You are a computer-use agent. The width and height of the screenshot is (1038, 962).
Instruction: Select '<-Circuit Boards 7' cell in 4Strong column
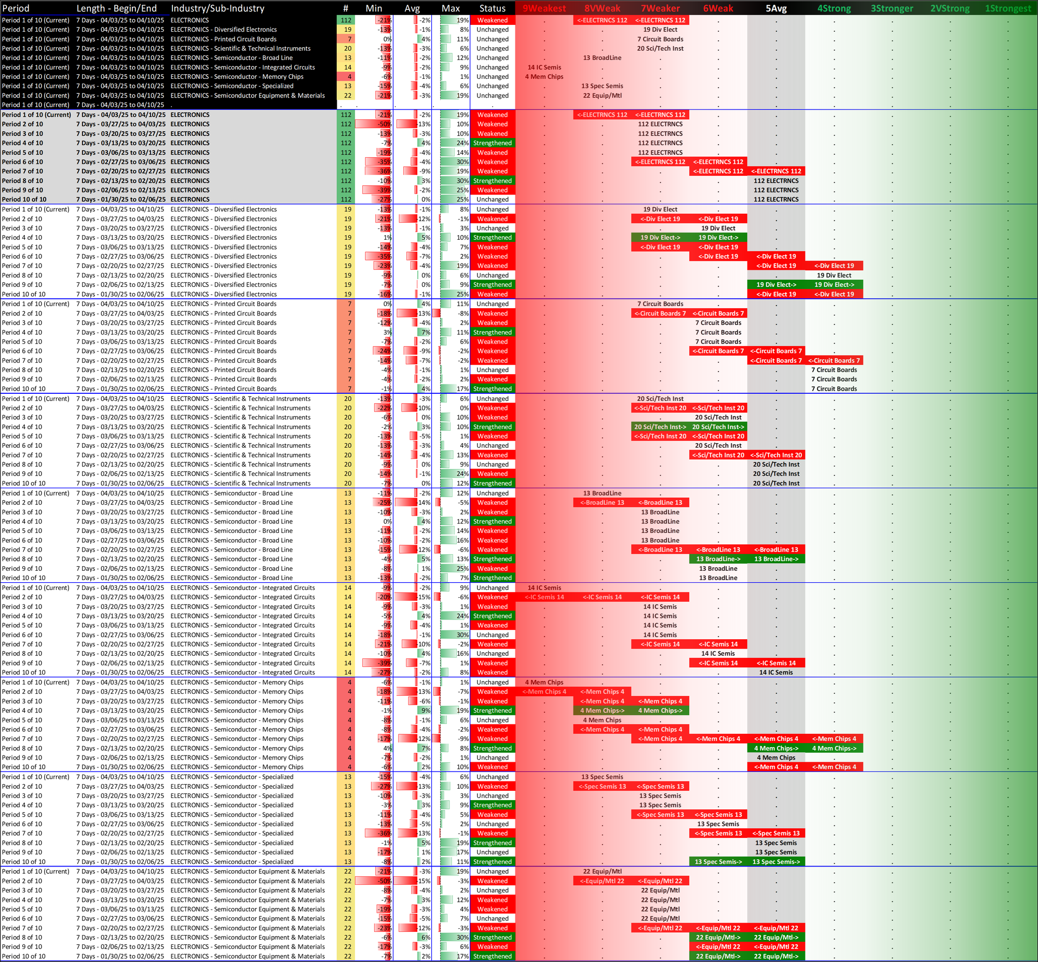click(x=834, y=360)
